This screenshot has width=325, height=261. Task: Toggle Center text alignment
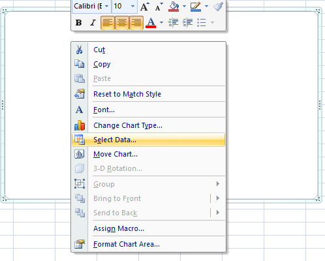[122, 22]
